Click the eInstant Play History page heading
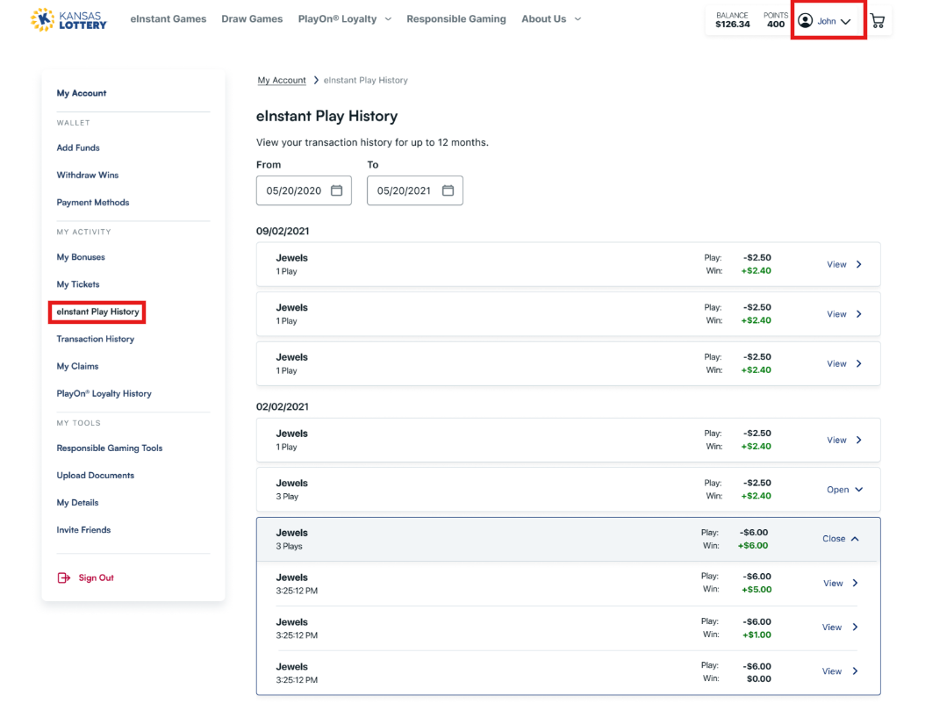This screenshot has width=925, height=710. [326, 116]
